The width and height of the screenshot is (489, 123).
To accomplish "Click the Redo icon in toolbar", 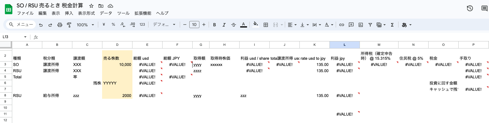I will (x=50, y=25).
